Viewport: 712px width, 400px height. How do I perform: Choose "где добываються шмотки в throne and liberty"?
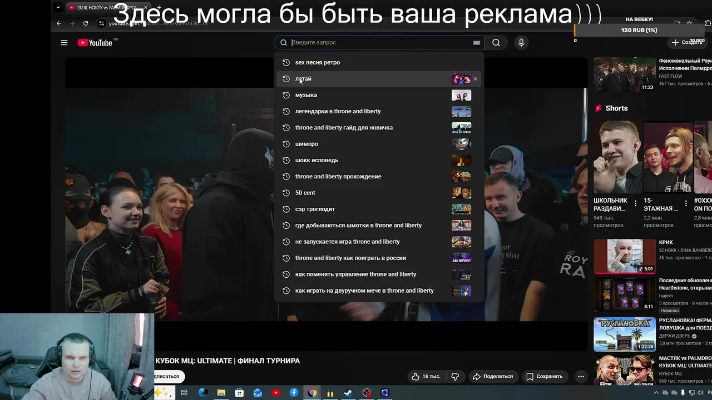click(379, 226)
